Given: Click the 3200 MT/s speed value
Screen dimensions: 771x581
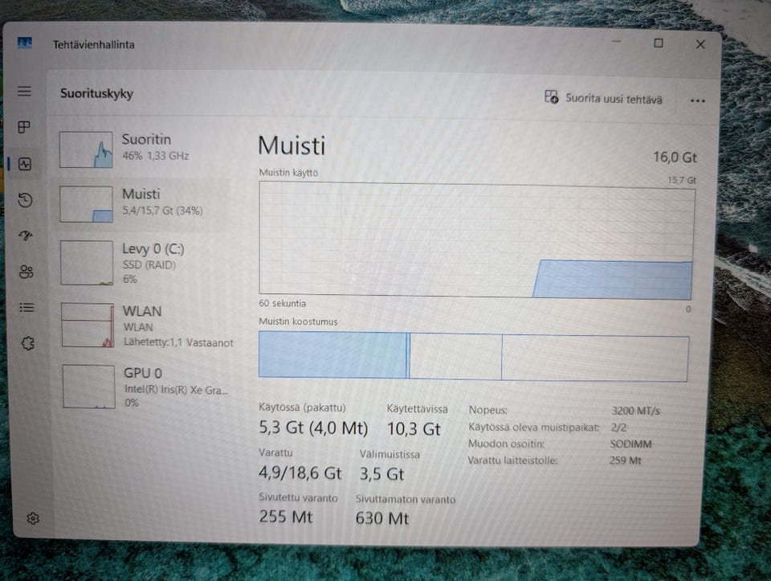Looking at the screenshot, I should click(635, 411).
